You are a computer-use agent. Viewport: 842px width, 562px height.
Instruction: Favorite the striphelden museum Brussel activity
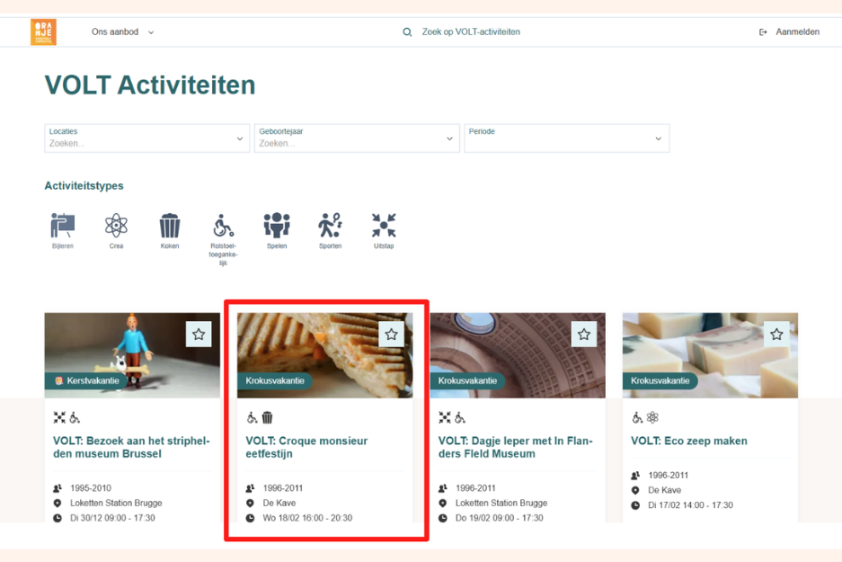click(x=199, y=334)
